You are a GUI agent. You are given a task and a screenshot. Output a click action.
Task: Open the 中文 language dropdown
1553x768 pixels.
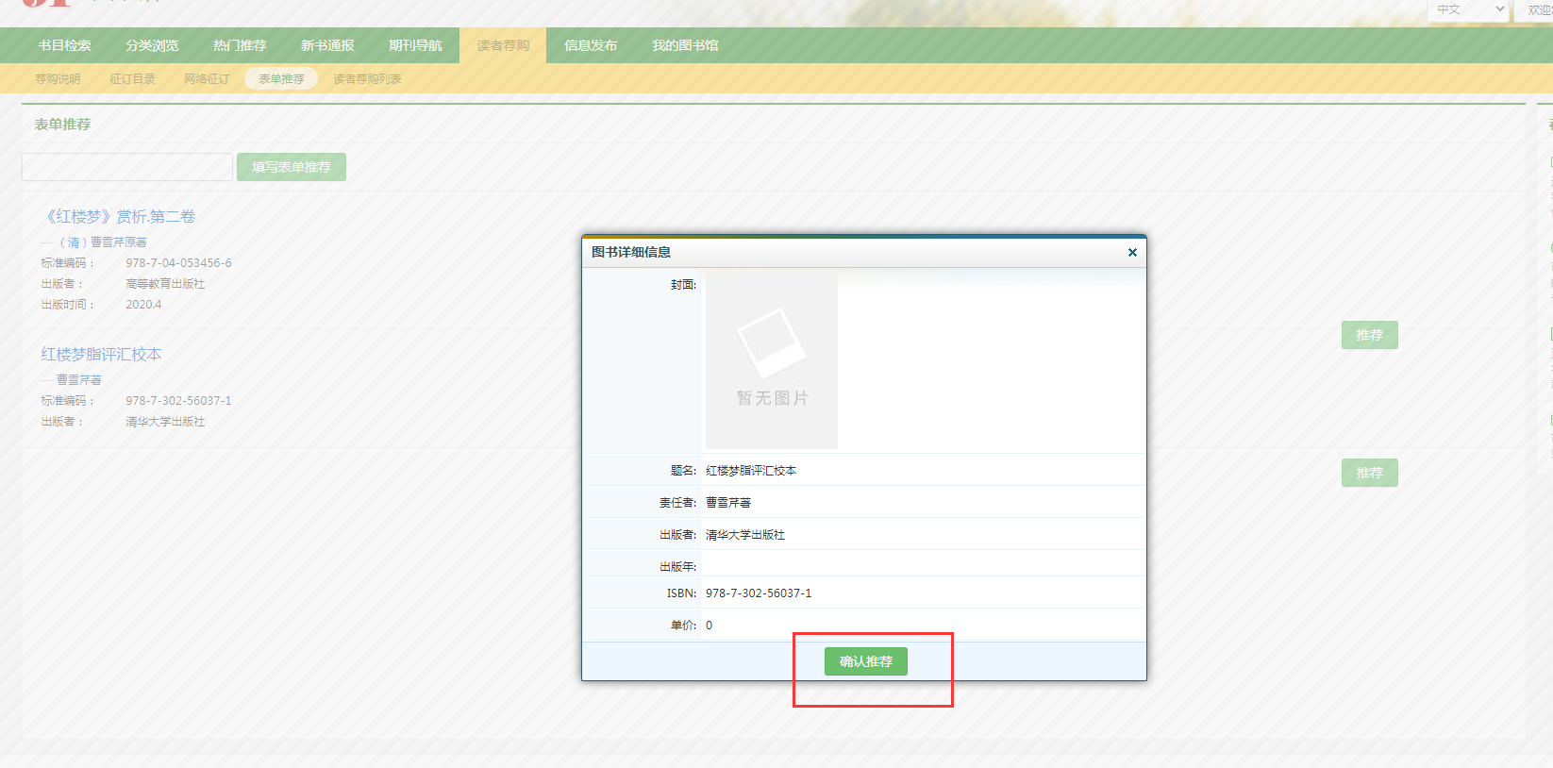(1468, 9)
